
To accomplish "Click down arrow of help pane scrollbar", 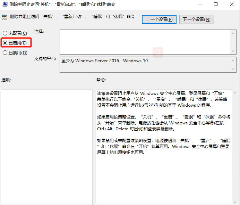I will coord(235,202).
